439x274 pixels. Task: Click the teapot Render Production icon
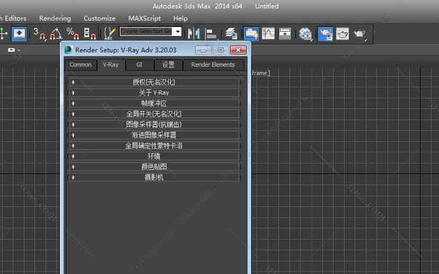point(360,33)
